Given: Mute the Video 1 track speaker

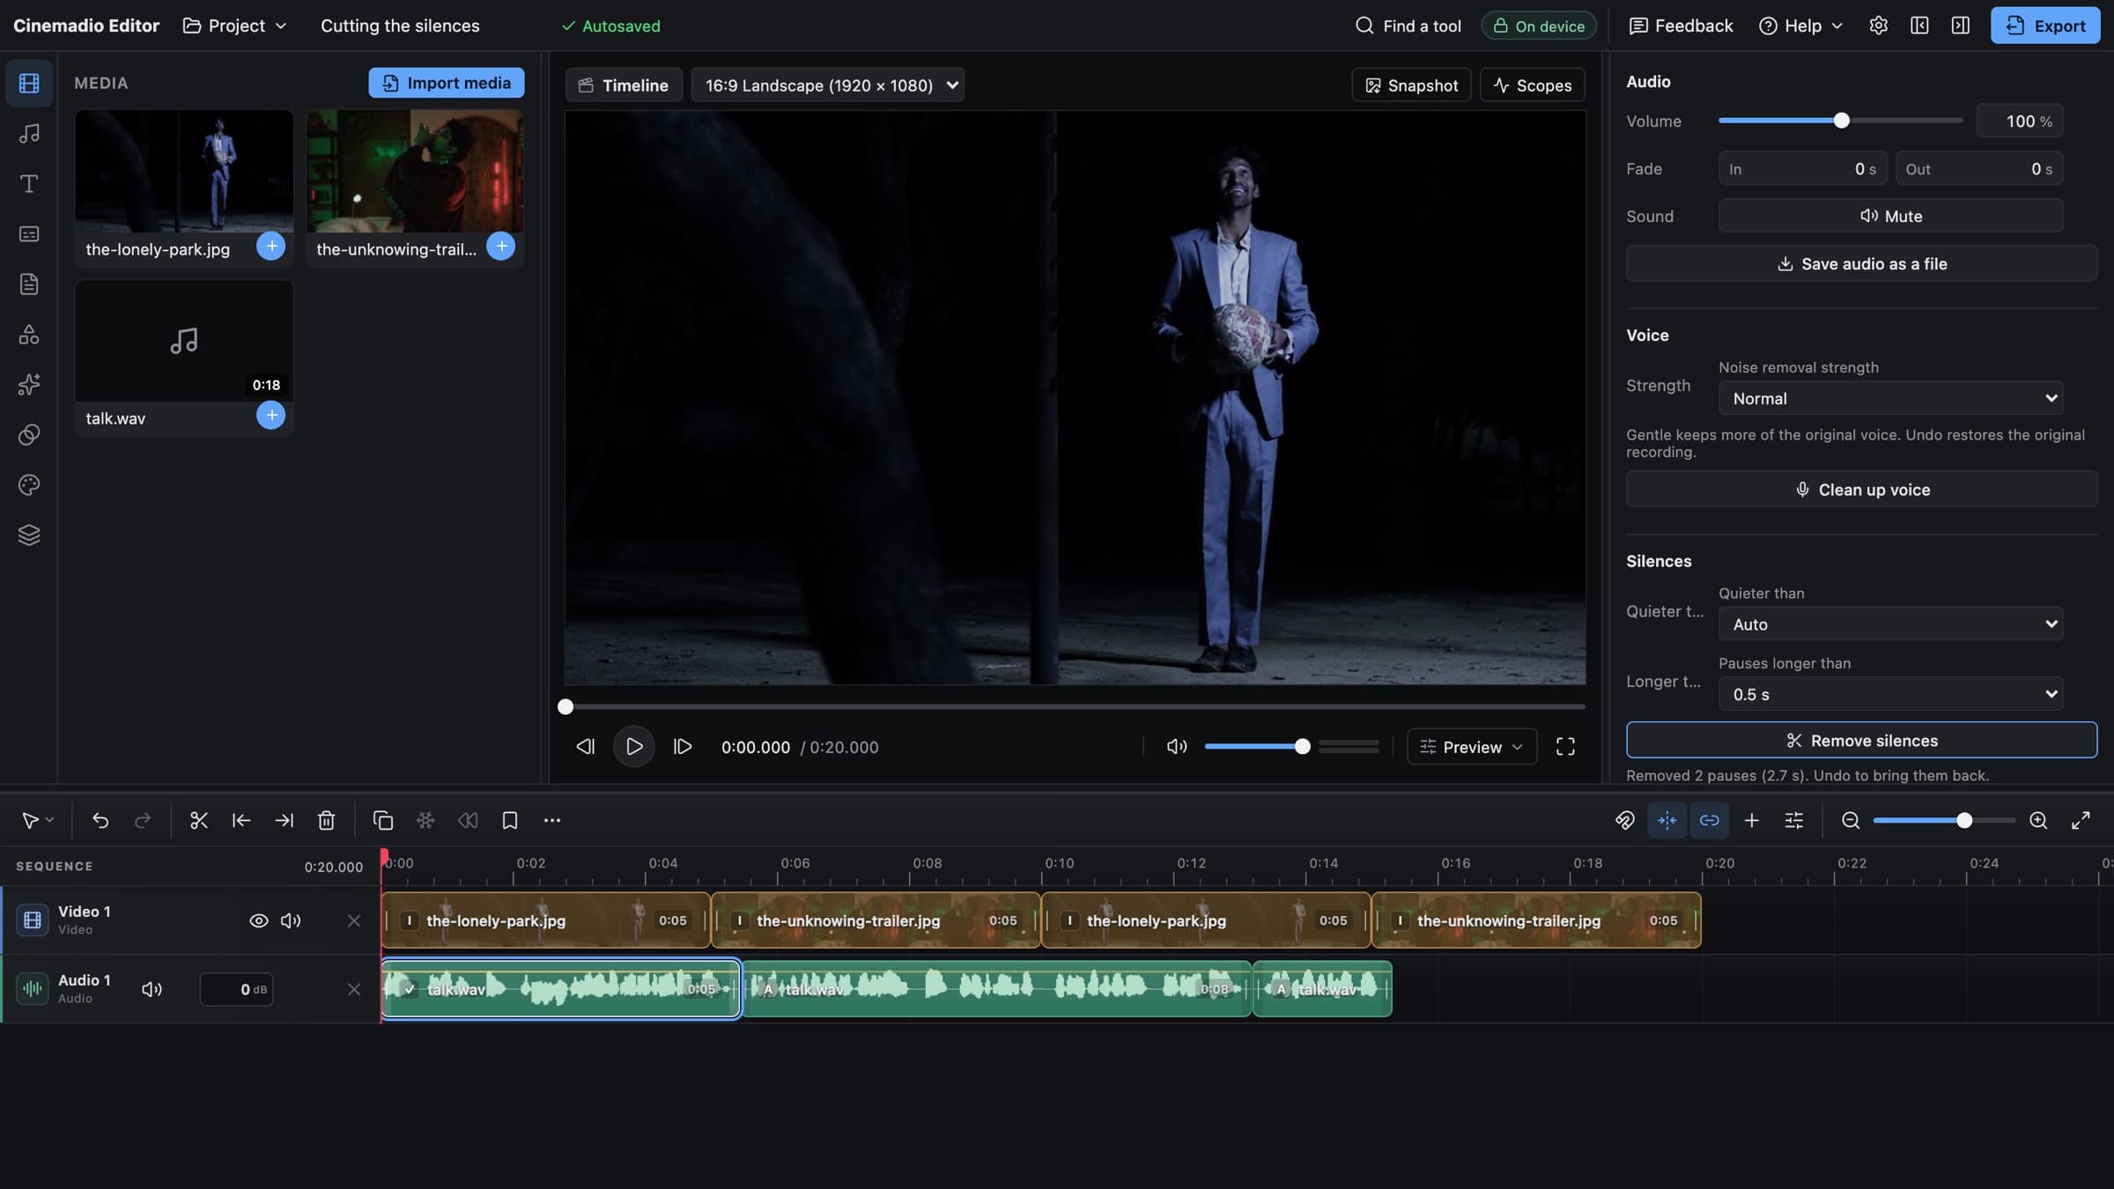Looking at the screenshot, I should coord(291,920).
